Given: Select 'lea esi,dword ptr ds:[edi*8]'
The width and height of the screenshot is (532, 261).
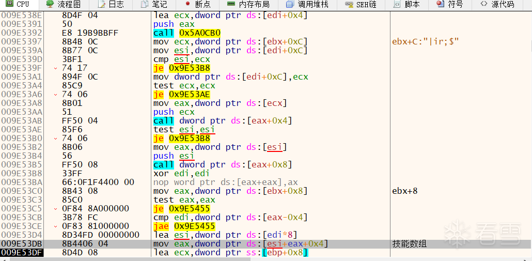Looking at the screenshot, I should click(x=225, y=235).
